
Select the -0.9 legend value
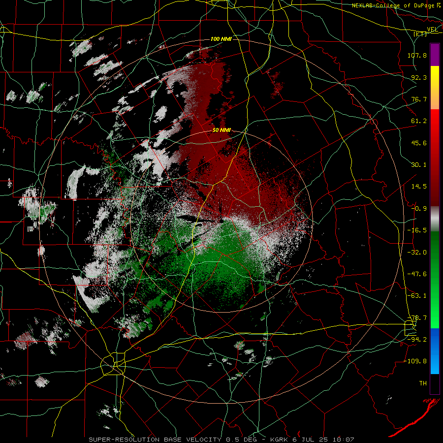(x=419, y=208)
